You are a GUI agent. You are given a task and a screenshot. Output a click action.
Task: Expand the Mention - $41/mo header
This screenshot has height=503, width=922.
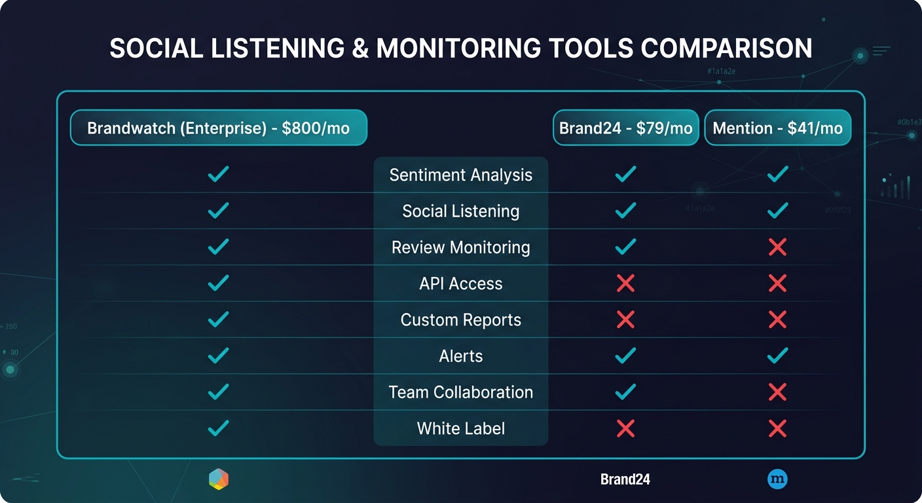(x=778, y=128)
